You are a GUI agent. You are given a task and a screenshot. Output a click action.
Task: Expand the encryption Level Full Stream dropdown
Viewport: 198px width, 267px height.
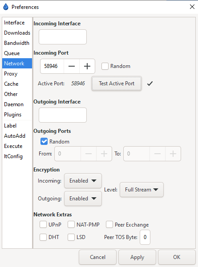(x=141, y=190)
